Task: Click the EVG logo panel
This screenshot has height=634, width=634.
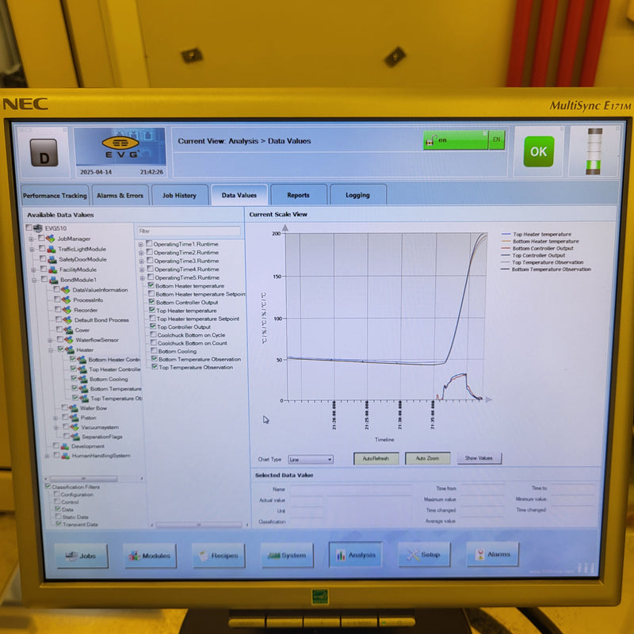Action: (x=120, y=147)
